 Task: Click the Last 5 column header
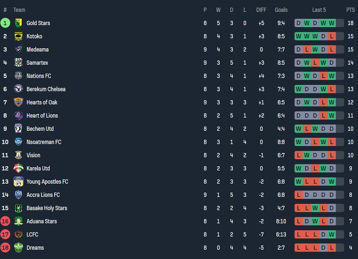pos(319,10)
